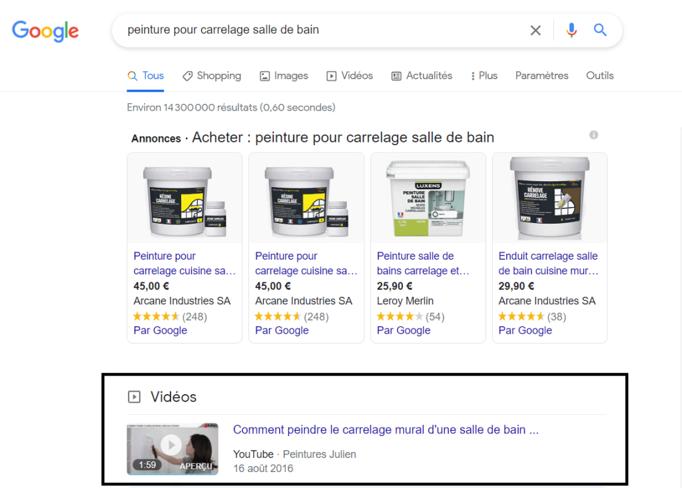Open the Actualités tab
The image size is (682, 488).
[x=422, y=76]
